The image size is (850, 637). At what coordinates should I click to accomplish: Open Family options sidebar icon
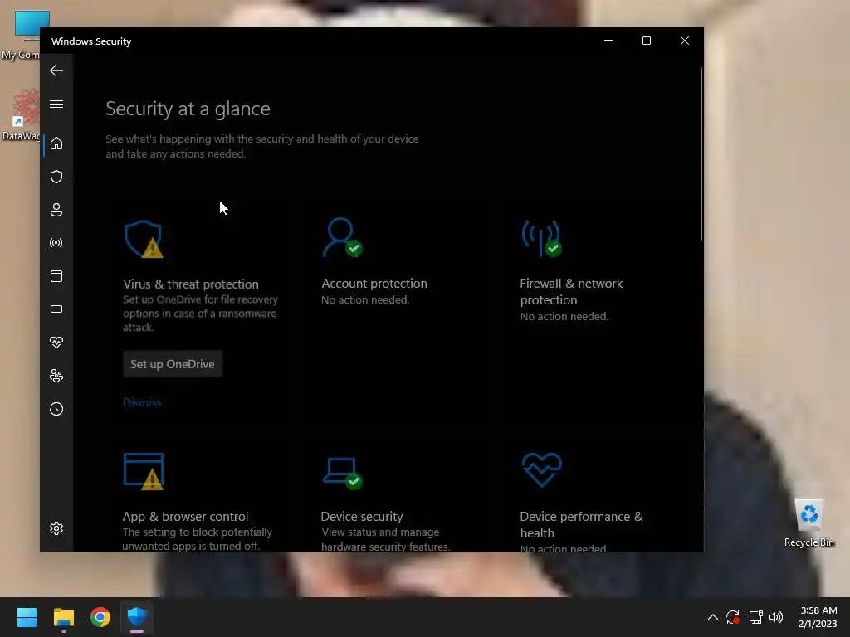coord(56,376)
